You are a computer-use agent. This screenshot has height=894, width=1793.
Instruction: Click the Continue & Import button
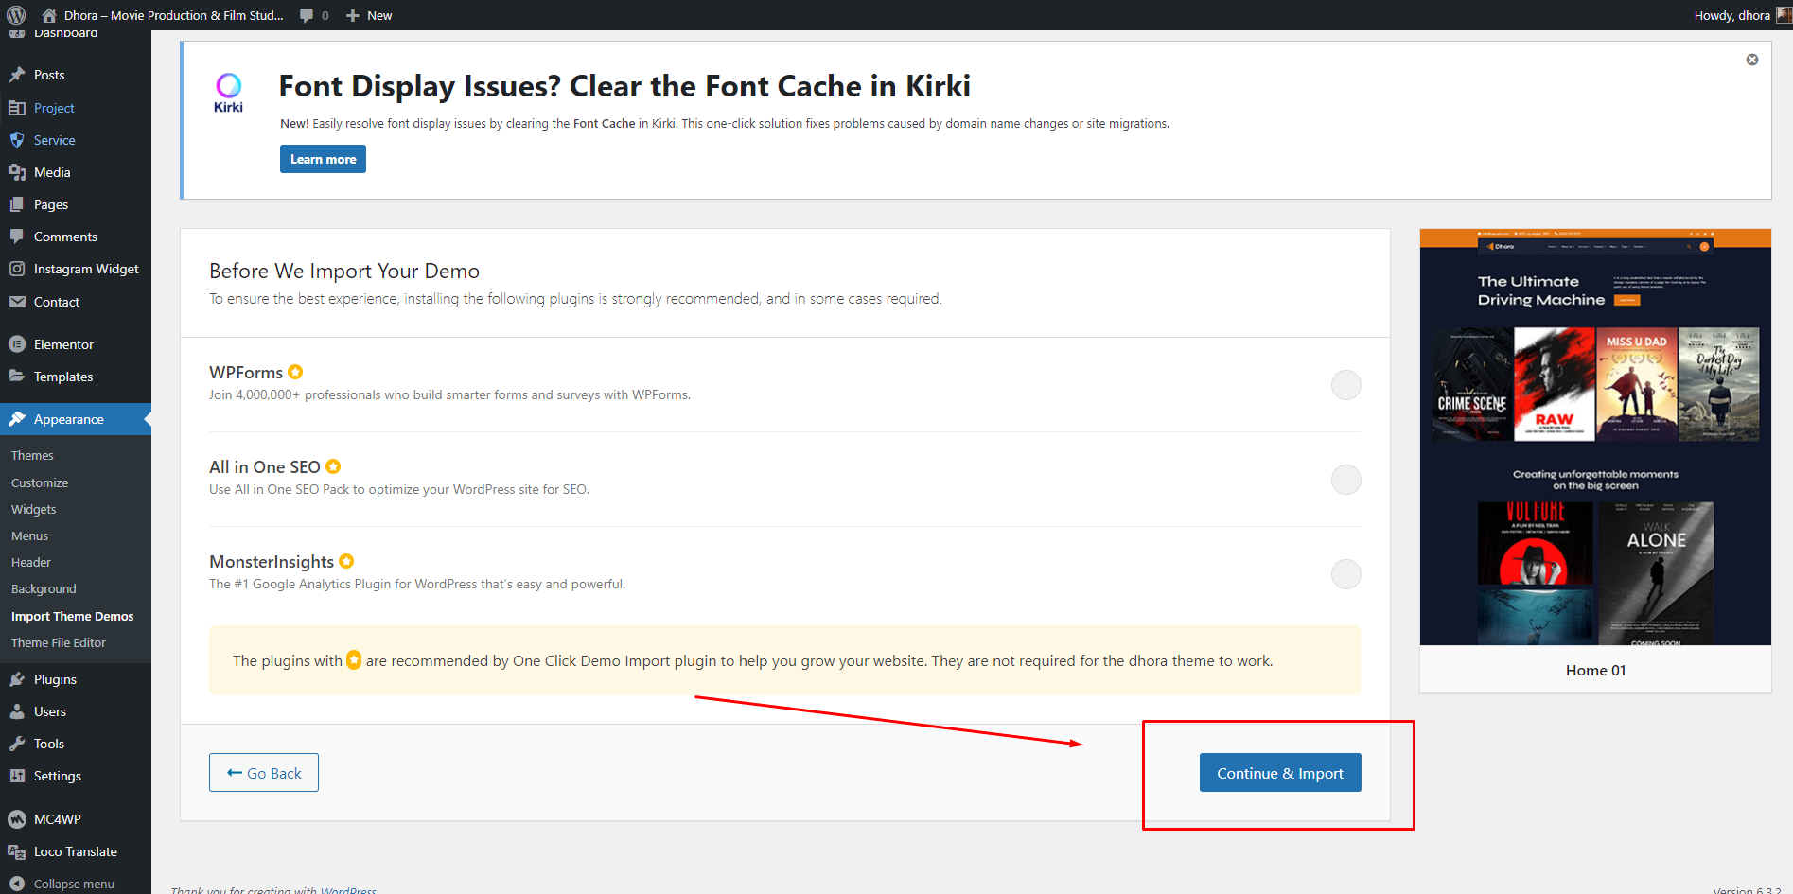click(x=1280, y=773)
